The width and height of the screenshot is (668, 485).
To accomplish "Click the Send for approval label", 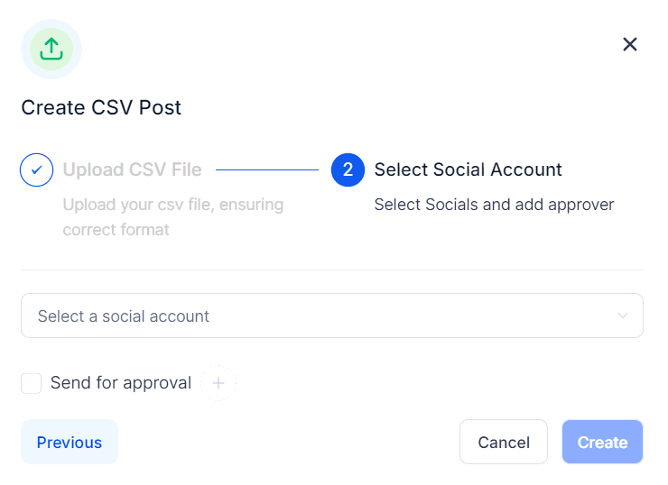I will (x=121, y=383).
